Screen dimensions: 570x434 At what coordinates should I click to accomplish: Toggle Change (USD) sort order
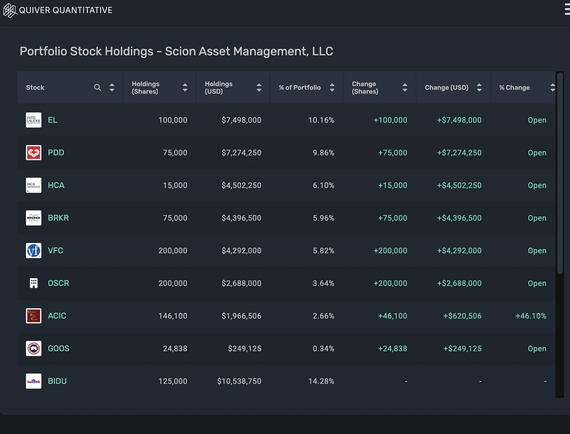tap(479, 87)
